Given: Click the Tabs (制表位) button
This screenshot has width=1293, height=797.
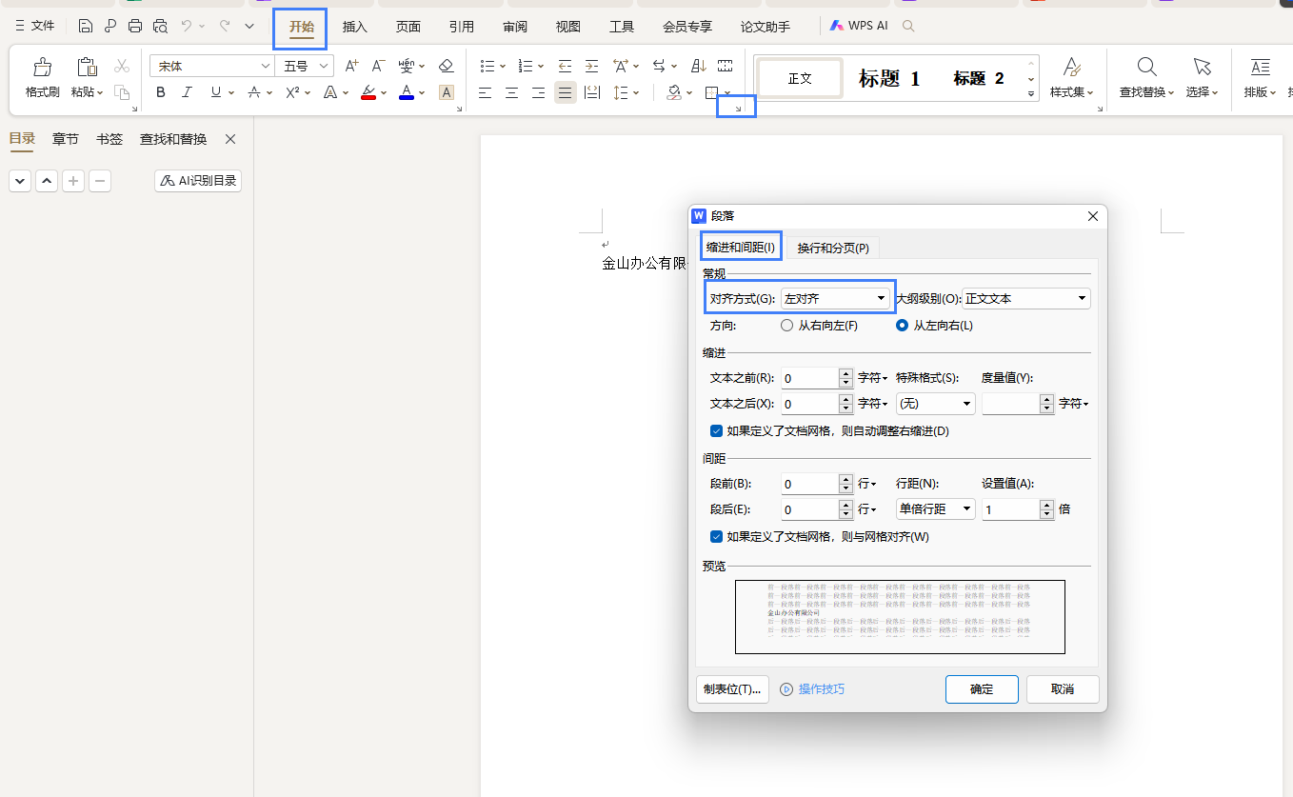Looking at the screenshot, I should point(733,689).
